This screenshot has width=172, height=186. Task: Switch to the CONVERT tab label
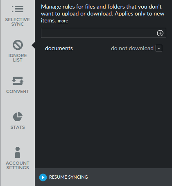click(x=18, y=91)
